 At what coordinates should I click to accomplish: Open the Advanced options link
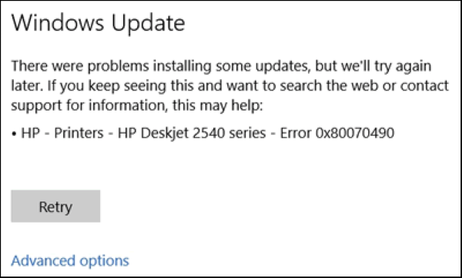point(70,260)
